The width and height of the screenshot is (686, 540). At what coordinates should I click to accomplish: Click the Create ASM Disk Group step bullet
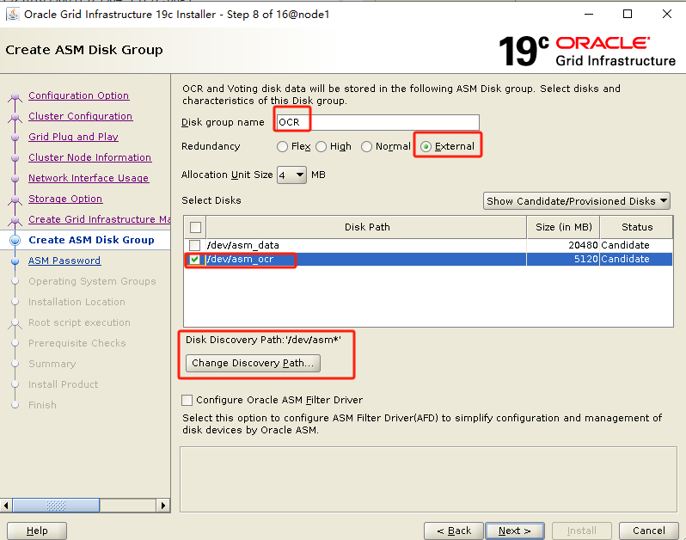point(15,240)
